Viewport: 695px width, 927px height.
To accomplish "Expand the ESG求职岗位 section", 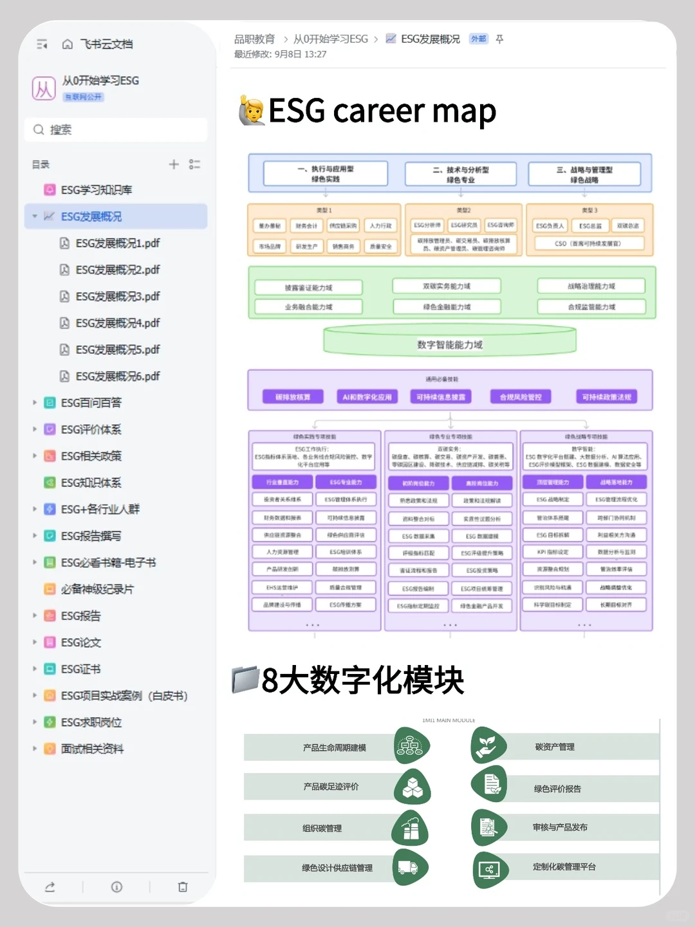I will click(x=35, y=722).
